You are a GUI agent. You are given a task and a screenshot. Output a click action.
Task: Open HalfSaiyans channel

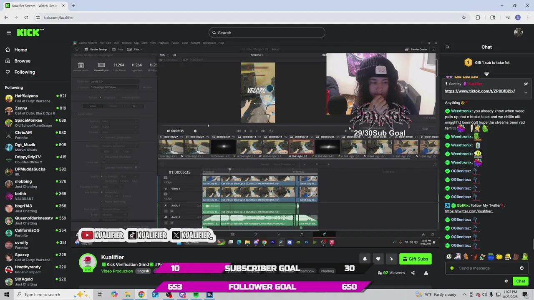point(35,98)
